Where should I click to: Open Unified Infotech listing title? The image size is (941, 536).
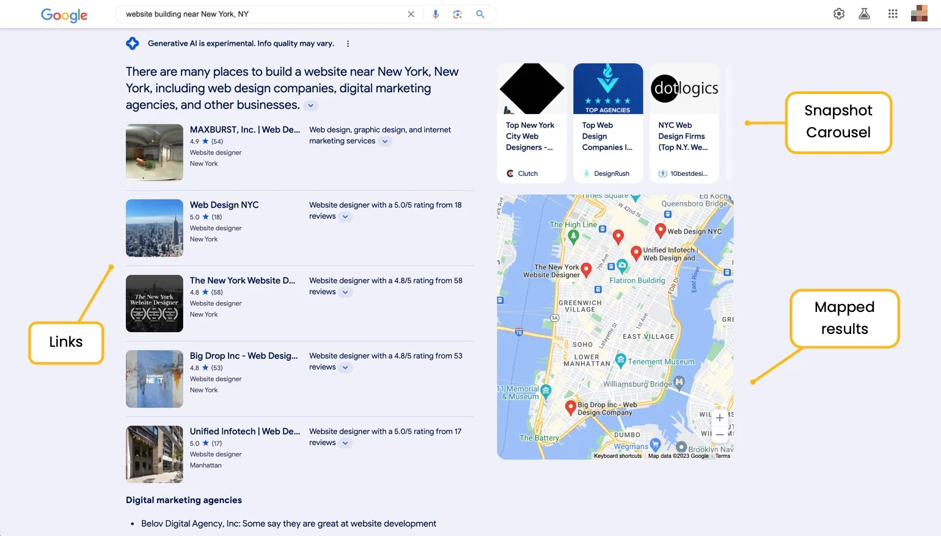click(x=245, y=431)
